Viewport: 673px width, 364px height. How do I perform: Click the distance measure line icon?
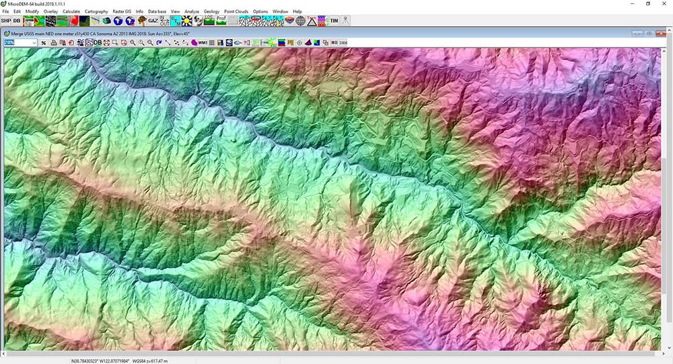point(168,42)
